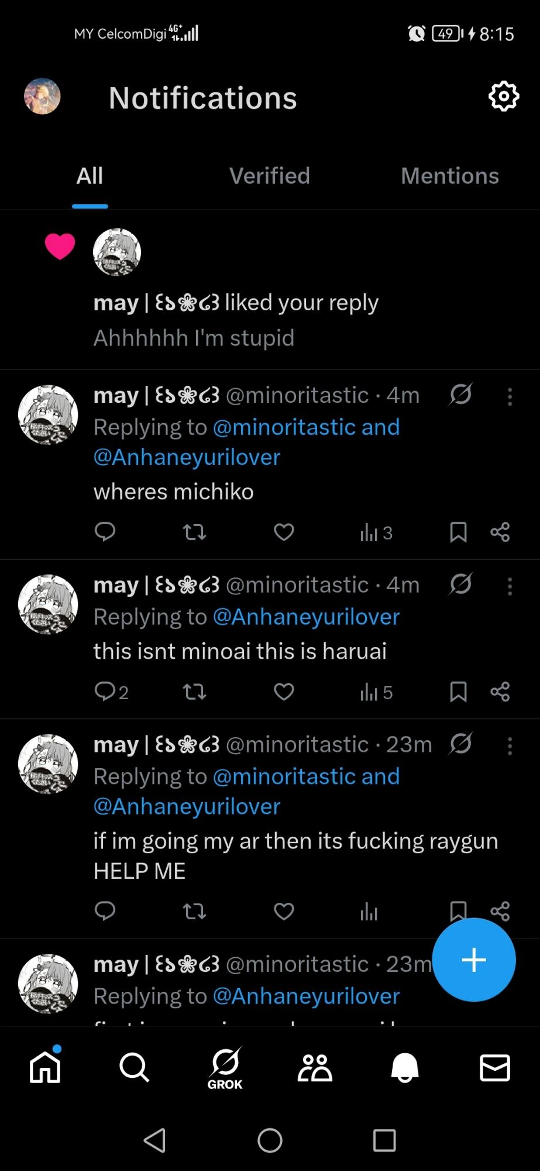Open three-dot menu on 'this isnt minoai' post
The image size is (540, 1171).
pyautogui.click(x=510, y=586)
